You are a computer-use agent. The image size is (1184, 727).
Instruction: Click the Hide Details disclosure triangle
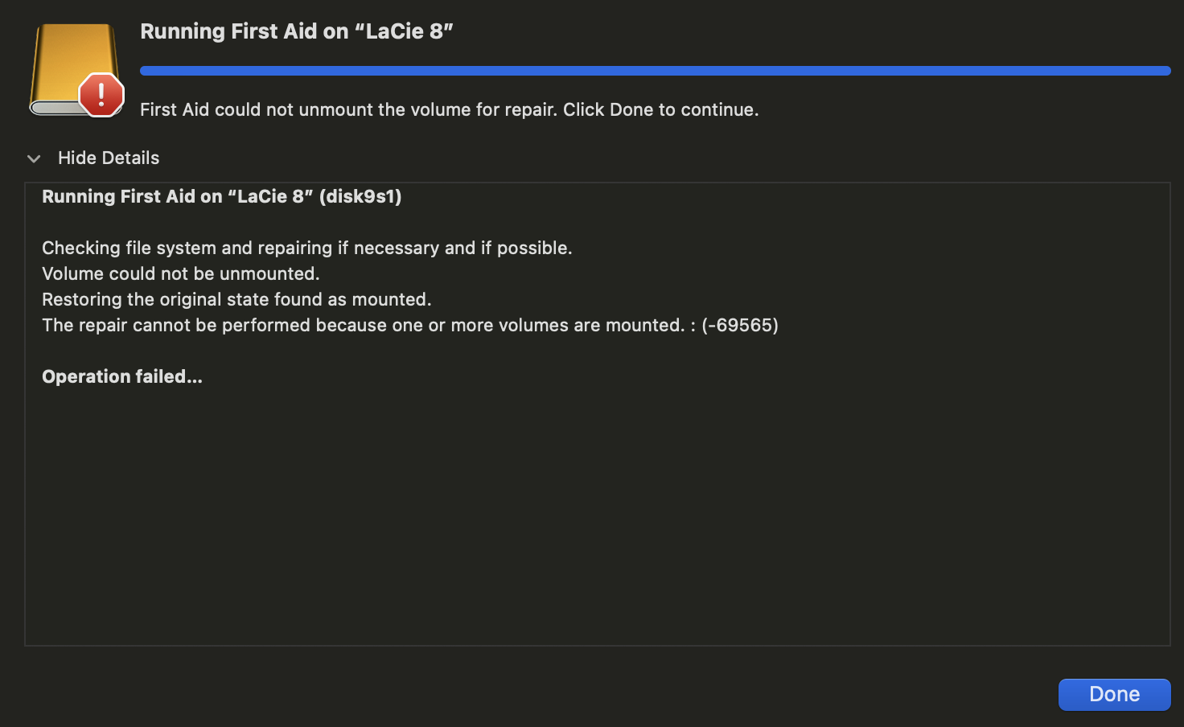tap(33, 158)
